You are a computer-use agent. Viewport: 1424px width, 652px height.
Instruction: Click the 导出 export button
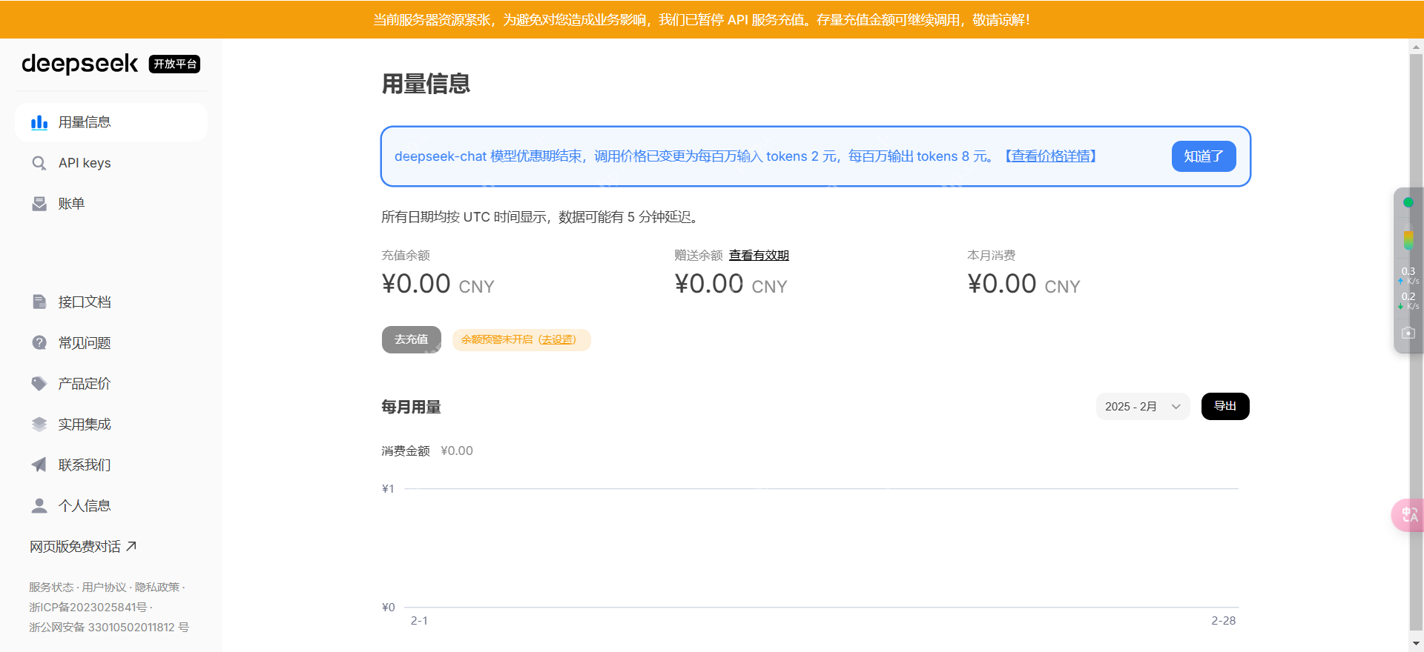[1225, 406]
